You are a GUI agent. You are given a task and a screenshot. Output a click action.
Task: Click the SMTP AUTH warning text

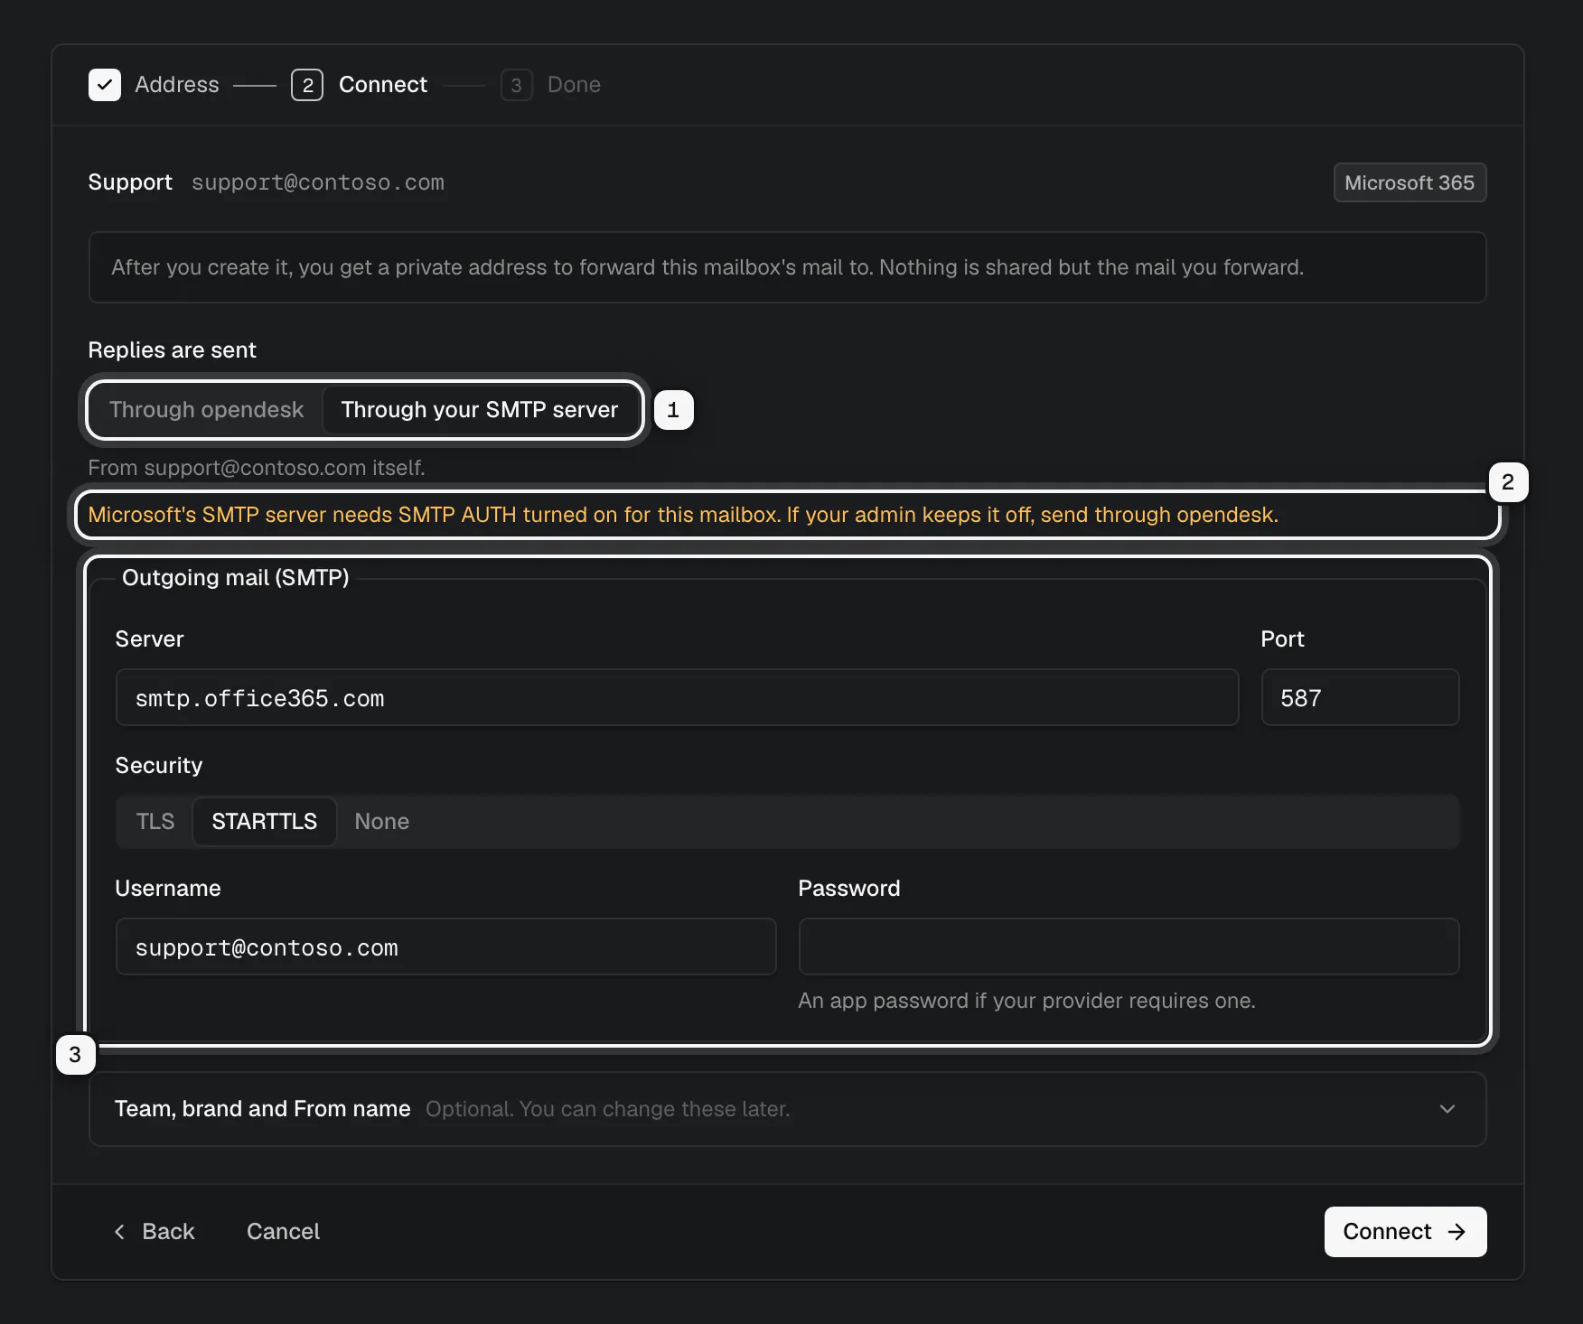tap(683, 515)
